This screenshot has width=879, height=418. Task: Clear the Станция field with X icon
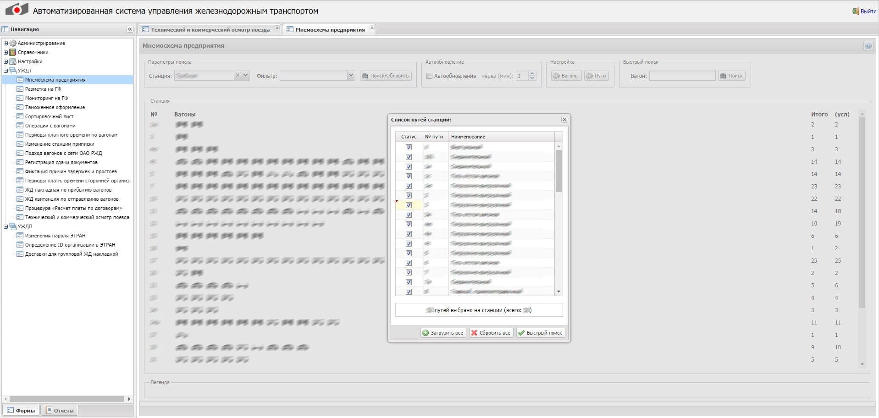click(x=238, y=76)
